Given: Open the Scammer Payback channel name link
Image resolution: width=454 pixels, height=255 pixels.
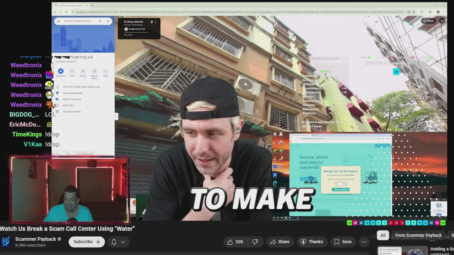Looking at the screenshot, I should point(35,239).
